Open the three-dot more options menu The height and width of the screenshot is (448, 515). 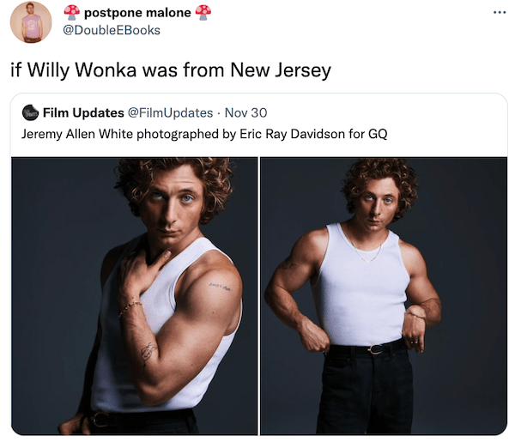click(x=500, y=13)
